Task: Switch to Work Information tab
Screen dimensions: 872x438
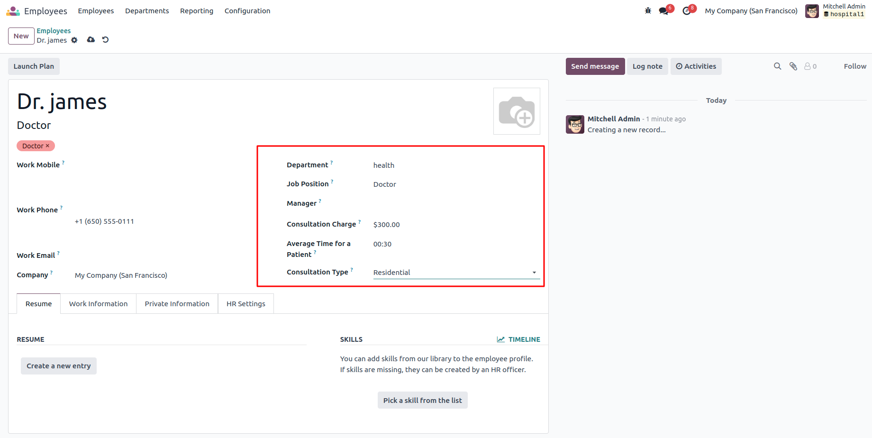Action: click(98, 304)
